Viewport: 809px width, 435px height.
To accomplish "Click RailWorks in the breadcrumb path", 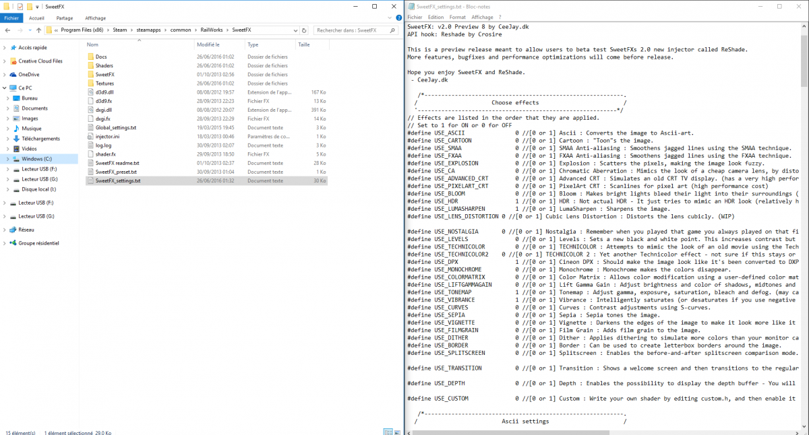I will coord(210,30).
